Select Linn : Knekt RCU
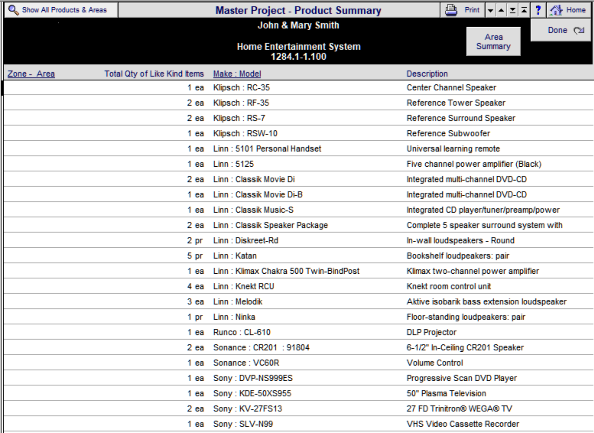Image resolution: width=594 pixels, height=433 pixels. [243, 286]
